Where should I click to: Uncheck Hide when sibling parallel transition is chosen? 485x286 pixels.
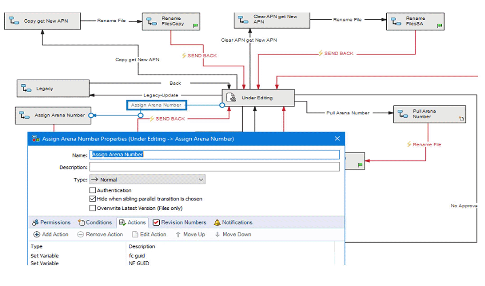(92, 199)
